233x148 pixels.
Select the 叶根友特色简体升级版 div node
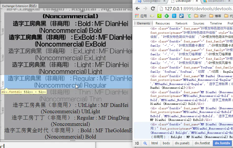click(x=192, y=32)
